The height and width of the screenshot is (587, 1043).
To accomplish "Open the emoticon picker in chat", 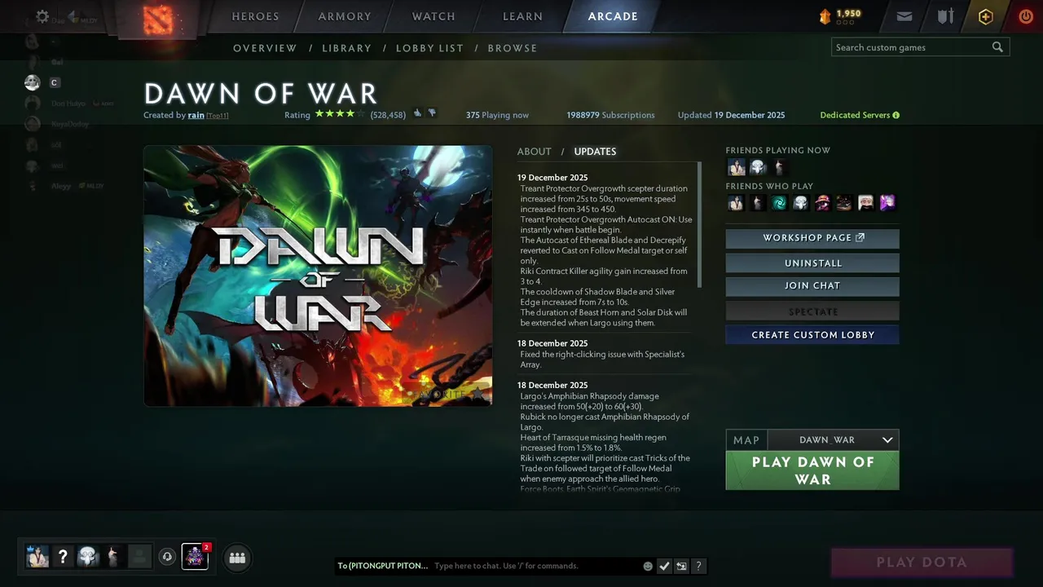I will tap(648, 566).
